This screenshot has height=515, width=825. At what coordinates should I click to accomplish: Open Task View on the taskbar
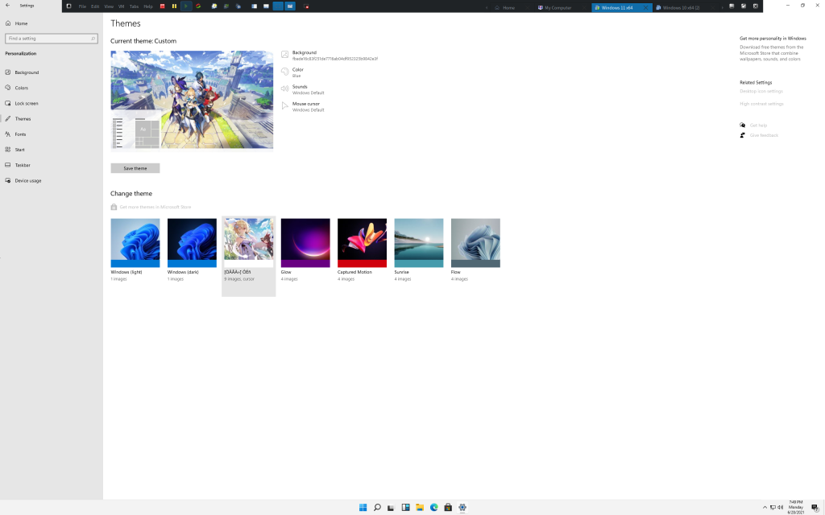click(391, 507)
